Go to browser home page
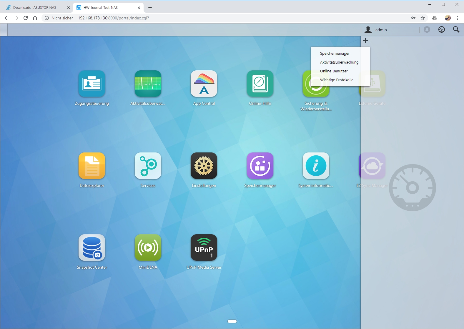This screenshot has width=464, height=329. (x=35, y=18)
